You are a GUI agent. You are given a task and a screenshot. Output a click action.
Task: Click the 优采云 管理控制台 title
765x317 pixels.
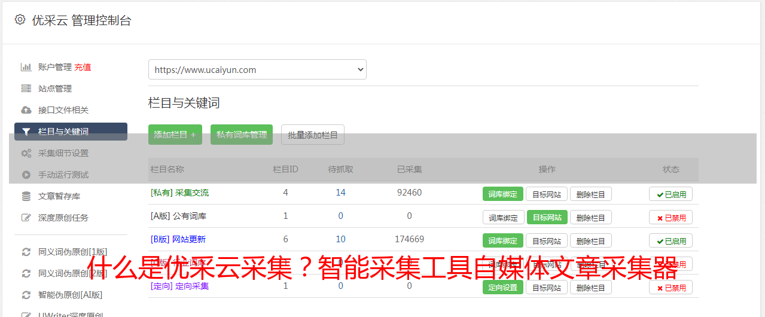pyautogui.click(x=81, y=20)
